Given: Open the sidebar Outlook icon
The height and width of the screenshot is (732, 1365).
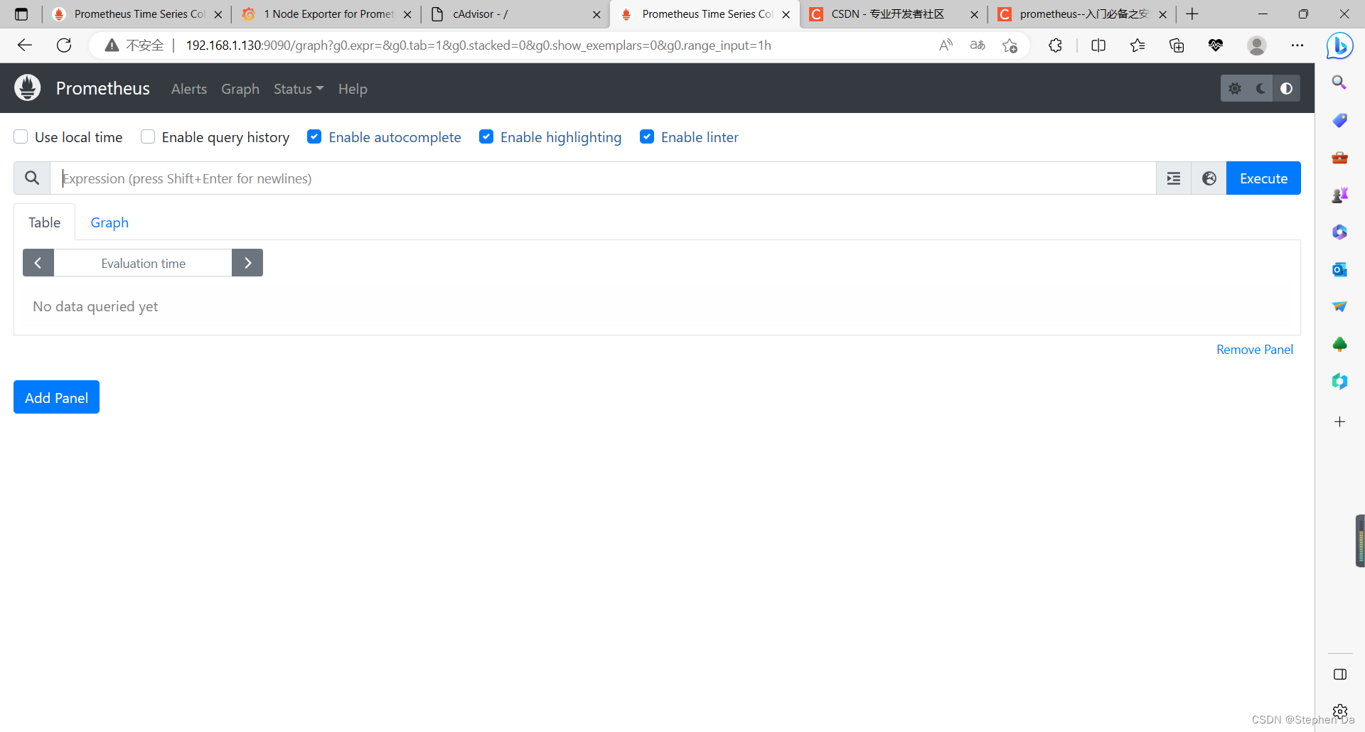Looking at the screenshot, I should [1339, 269].
